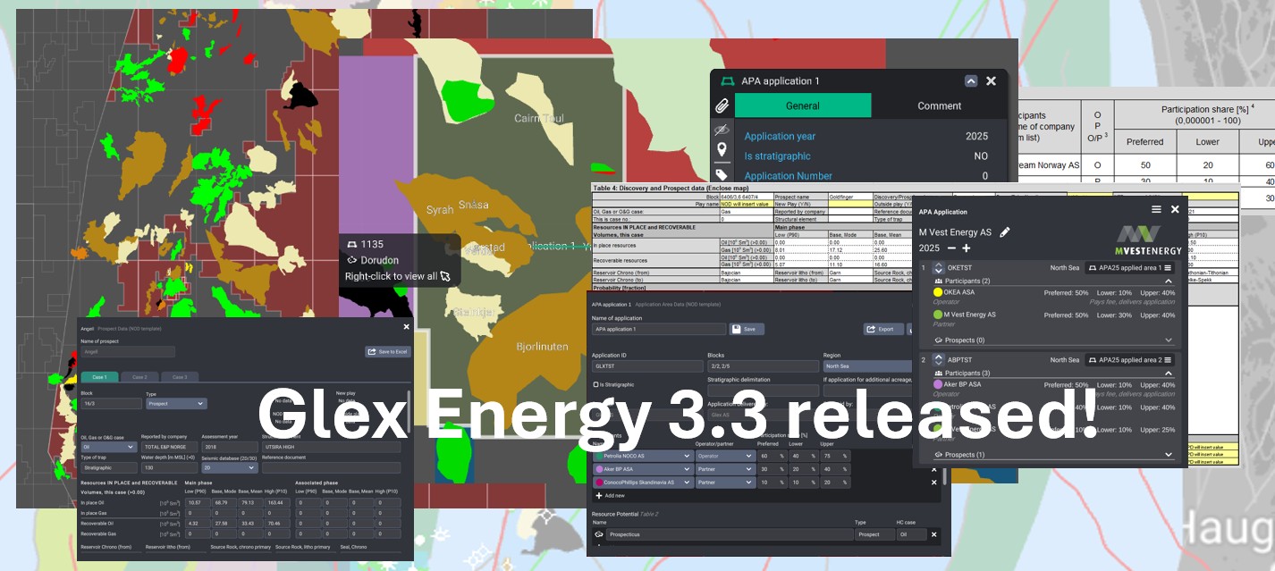Select Case 1 tab in Angel prospect window

98,376
